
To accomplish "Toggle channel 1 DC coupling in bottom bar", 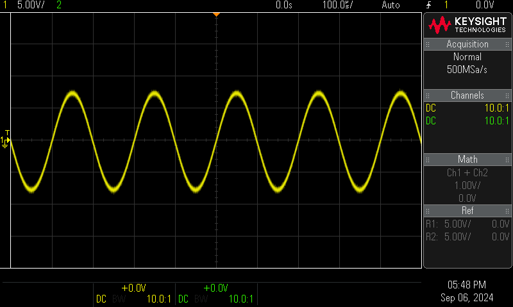I will (x=101, y=299).
